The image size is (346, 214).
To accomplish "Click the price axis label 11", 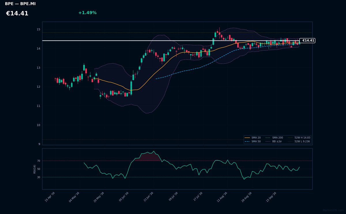I will coord(39,106).
